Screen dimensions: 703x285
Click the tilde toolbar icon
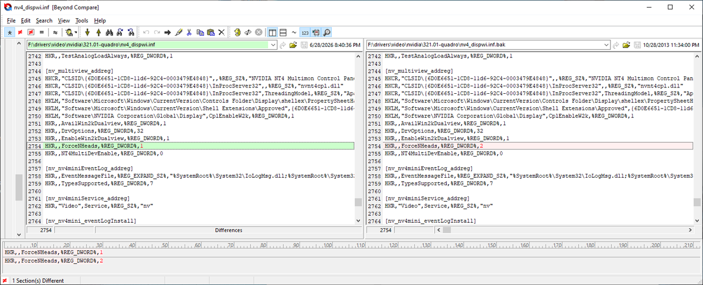pos(294,32)
